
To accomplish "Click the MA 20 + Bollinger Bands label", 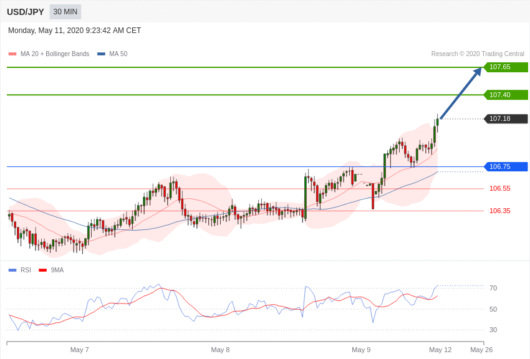I will click(x=55, y=54).
